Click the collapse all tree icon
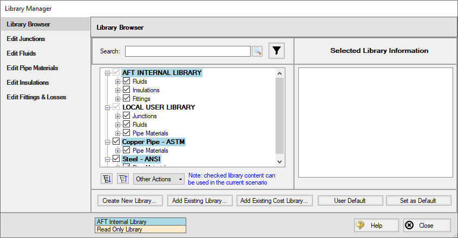 point(123,179)
